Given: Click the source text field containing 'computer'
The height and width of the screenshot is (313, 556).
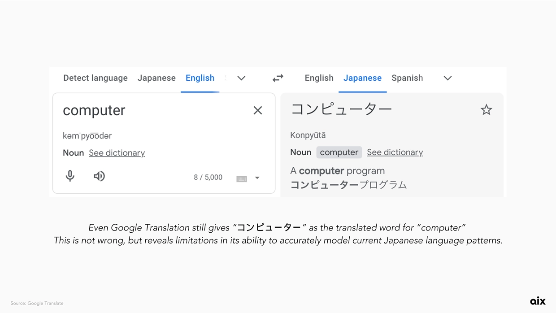Looking at the screenshot, I should [164, 143].
